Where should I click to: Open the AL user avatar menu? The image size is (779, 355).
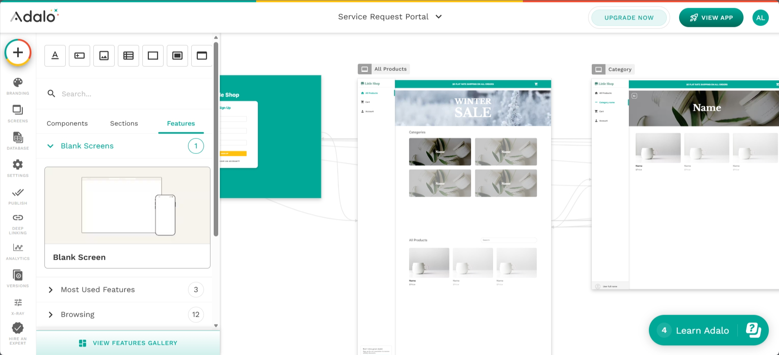(760, 18)
